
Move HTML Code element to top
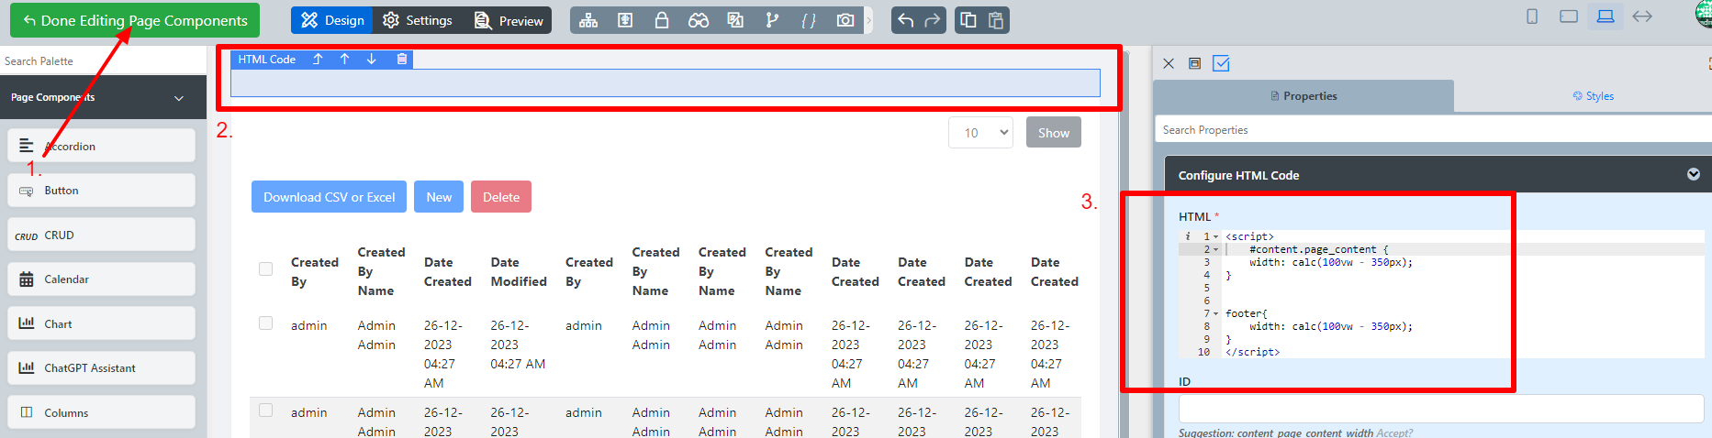point(318,59)
